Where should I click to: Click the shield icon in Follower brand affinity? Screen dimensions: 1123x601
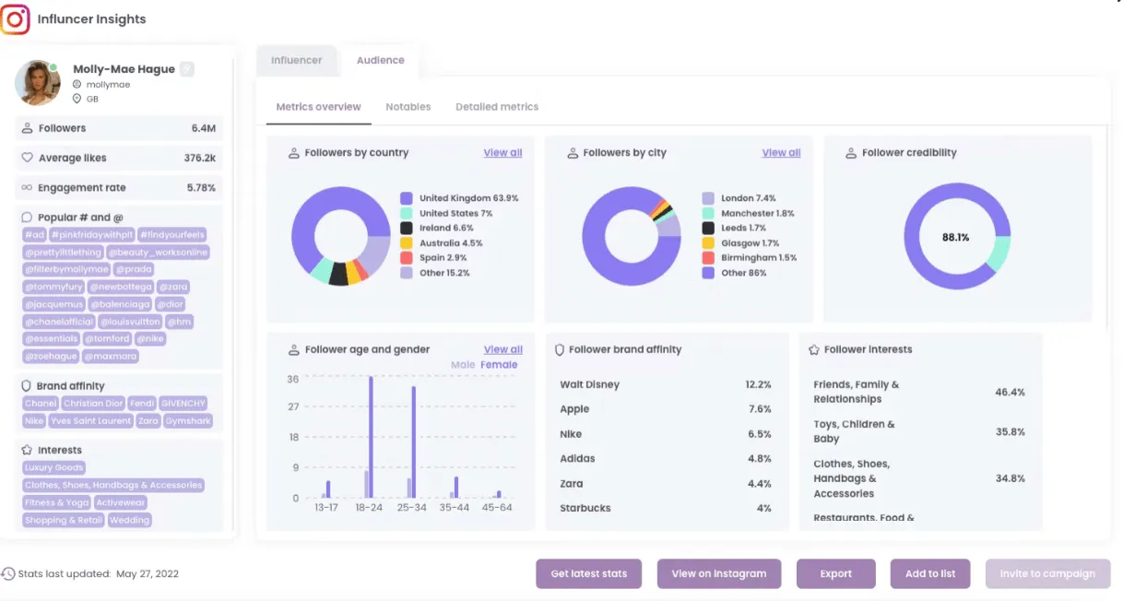click(560, 350)
